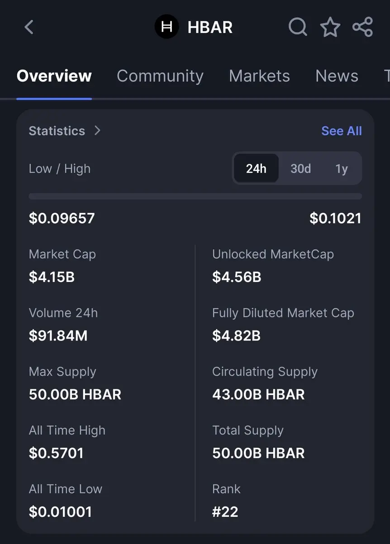
Task: Switch to the Overview tab
Action: pyautogui.click(x=54, y=76)
